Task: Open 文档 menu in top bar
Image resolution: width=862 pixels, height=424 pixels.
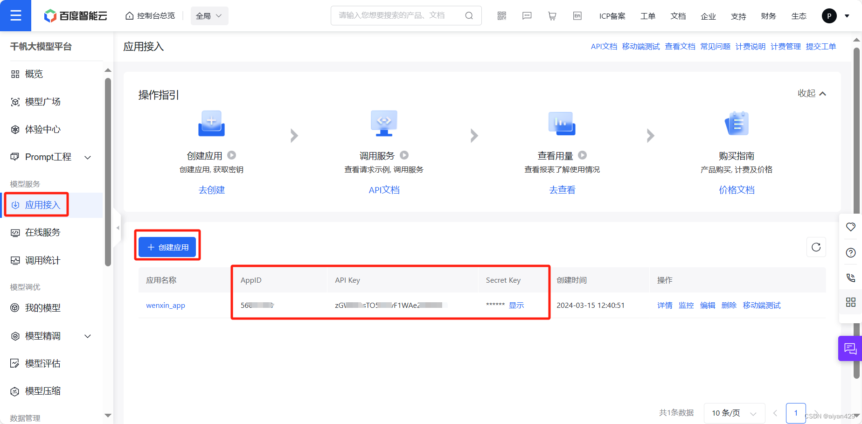Action: click(678, 16)
